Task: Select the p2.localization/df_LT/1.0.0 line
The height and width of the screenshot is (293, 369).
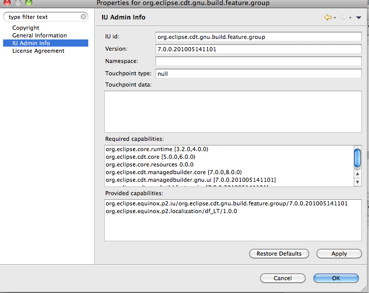Action: point(171,211)
